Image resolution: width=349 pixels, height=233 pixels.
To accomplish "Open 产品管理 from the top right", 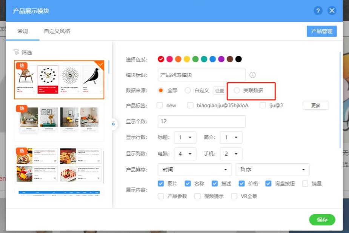I will click(x=321, y=31).
